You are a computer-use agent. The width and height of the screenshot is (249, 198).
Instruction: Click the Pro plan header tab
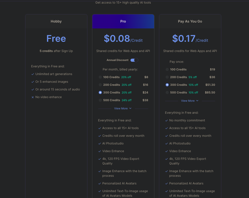pyautogui.click(x=123, y=22)
